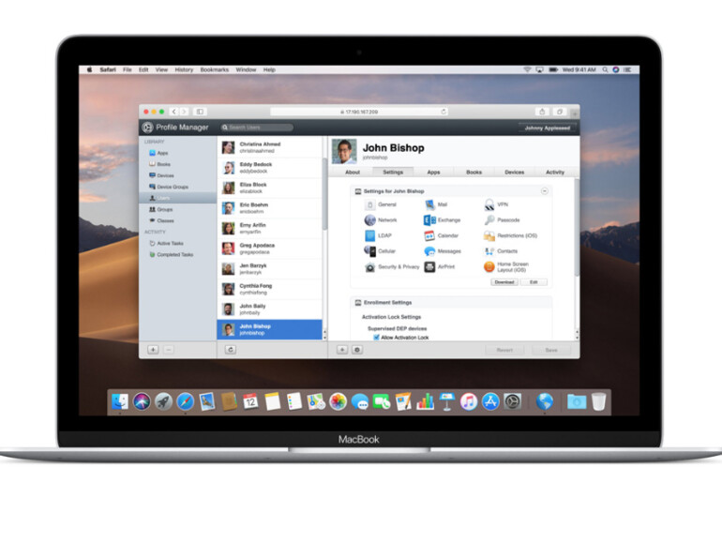Screen dimensions: 722x542
Task: Collapse the Settings for John Bishop section
Action: click(544, 191)
